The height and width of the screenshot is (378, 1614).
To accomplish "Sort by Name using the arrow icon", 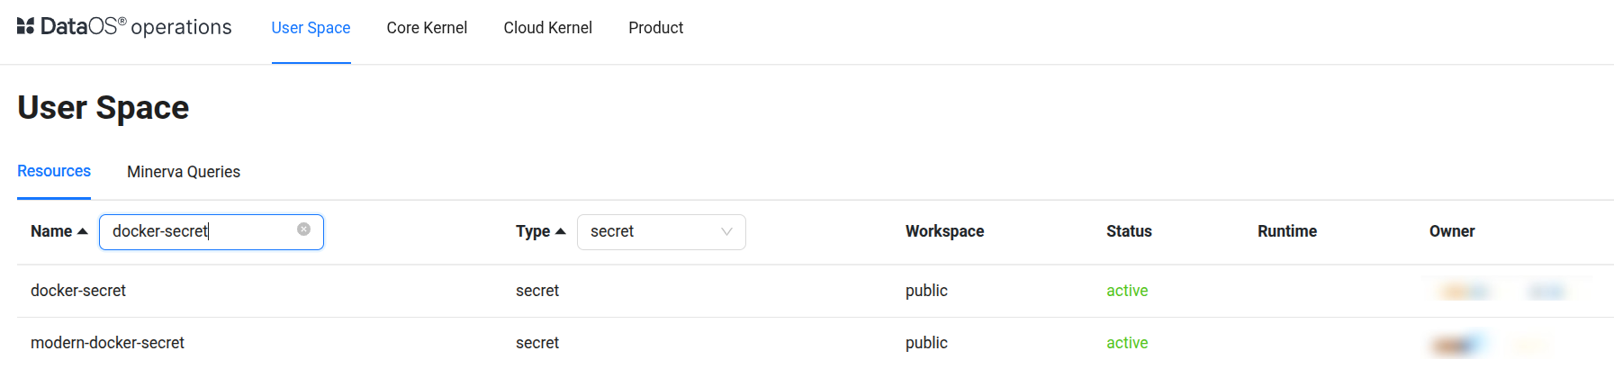I will point(83,231).
